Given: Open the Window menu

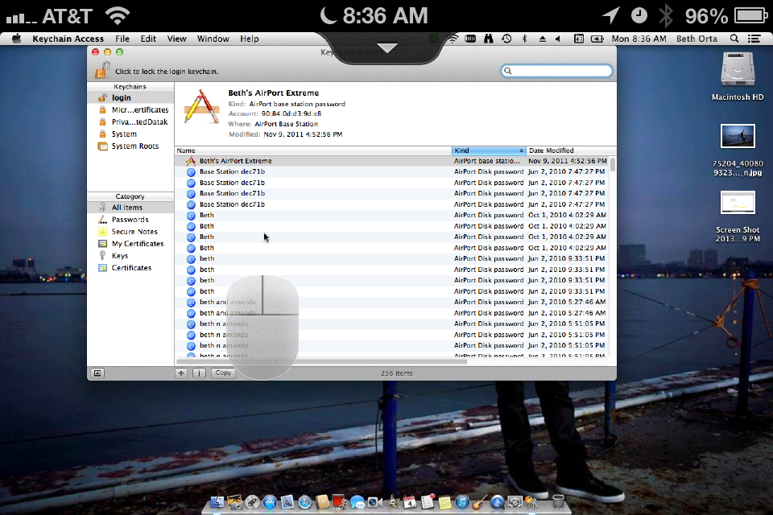Looking at the screenshot, I should 213,39.
